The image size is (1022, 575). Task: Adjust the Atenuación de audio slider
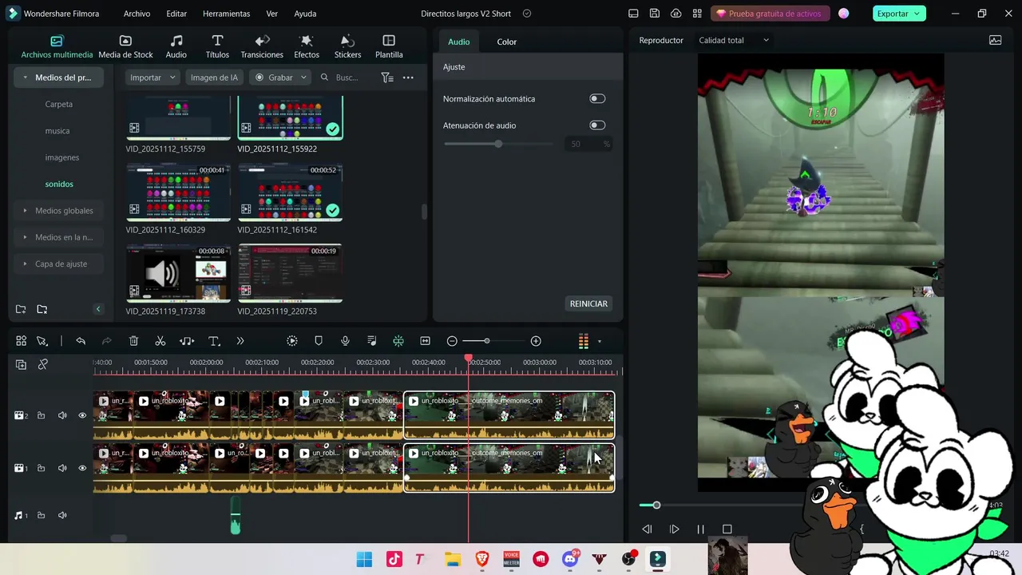click(498, 144)
